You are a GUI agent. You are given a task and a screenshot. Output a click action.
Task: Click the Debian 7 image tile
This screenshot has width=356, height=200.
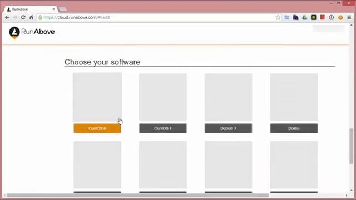(x=228, y=97)
